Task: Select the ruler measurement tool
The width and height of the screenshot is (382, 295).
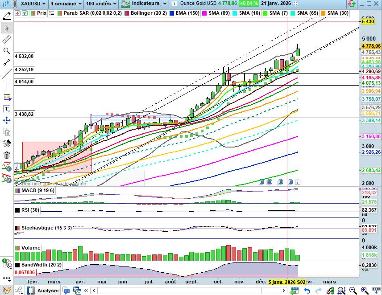Action: click(7, 39)
